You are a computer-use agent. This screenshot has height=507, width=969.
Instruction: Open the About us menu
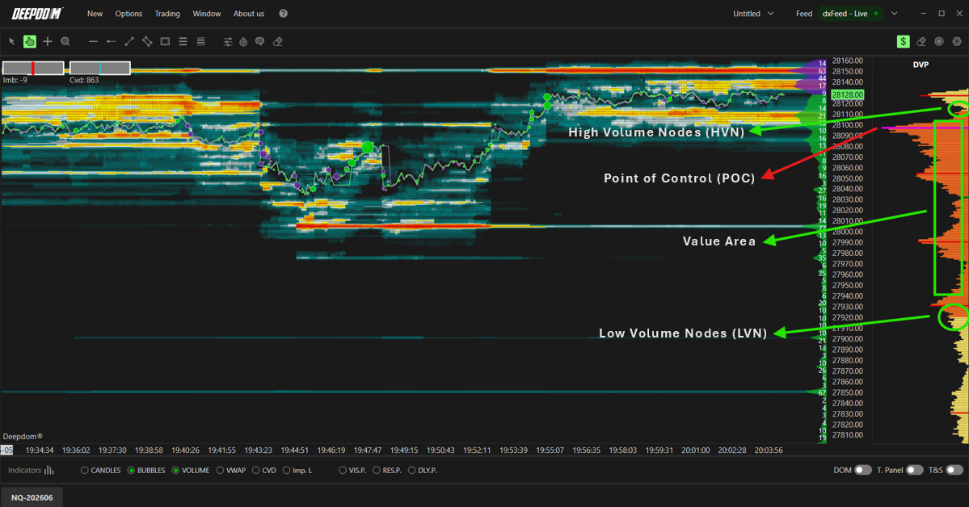[x=248, y=14]
